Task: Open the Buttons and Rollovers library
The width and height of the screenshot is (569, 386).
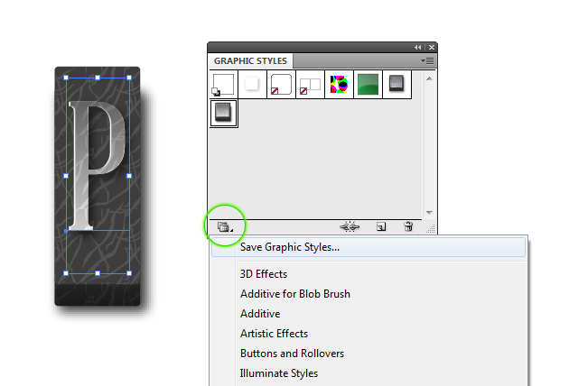Action: click(x=292, y=354)
